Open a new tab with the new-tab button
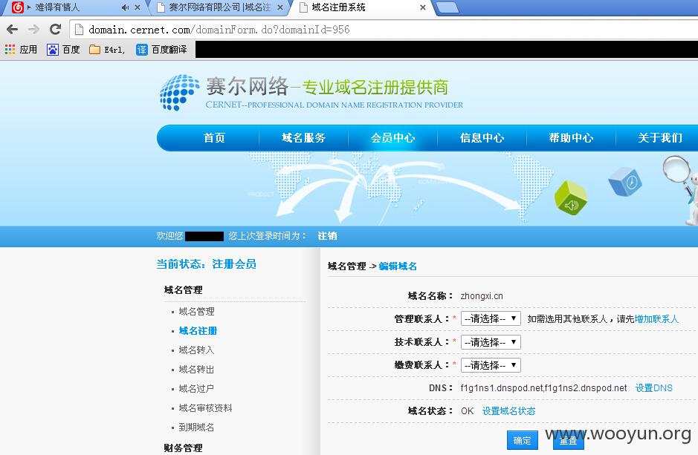This screenshot has width=698, height=455. click(x=447, y=7)
